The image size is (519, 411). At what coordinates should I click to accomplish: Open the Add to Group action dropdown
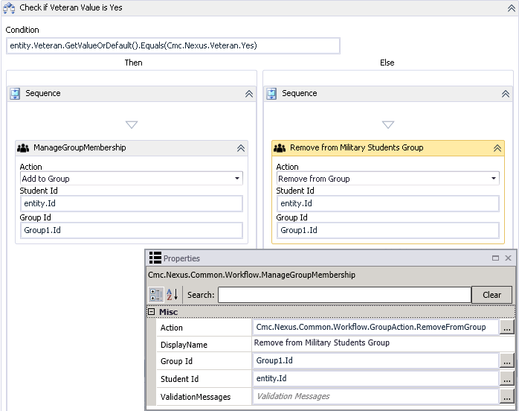coord(237,179)
